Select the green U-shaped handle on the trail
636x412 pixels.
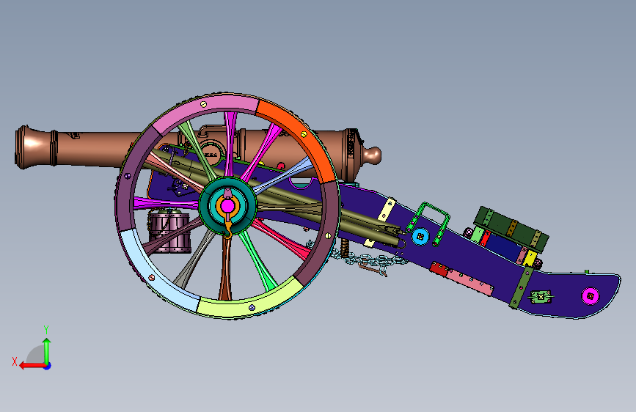[x=428, y=222]
